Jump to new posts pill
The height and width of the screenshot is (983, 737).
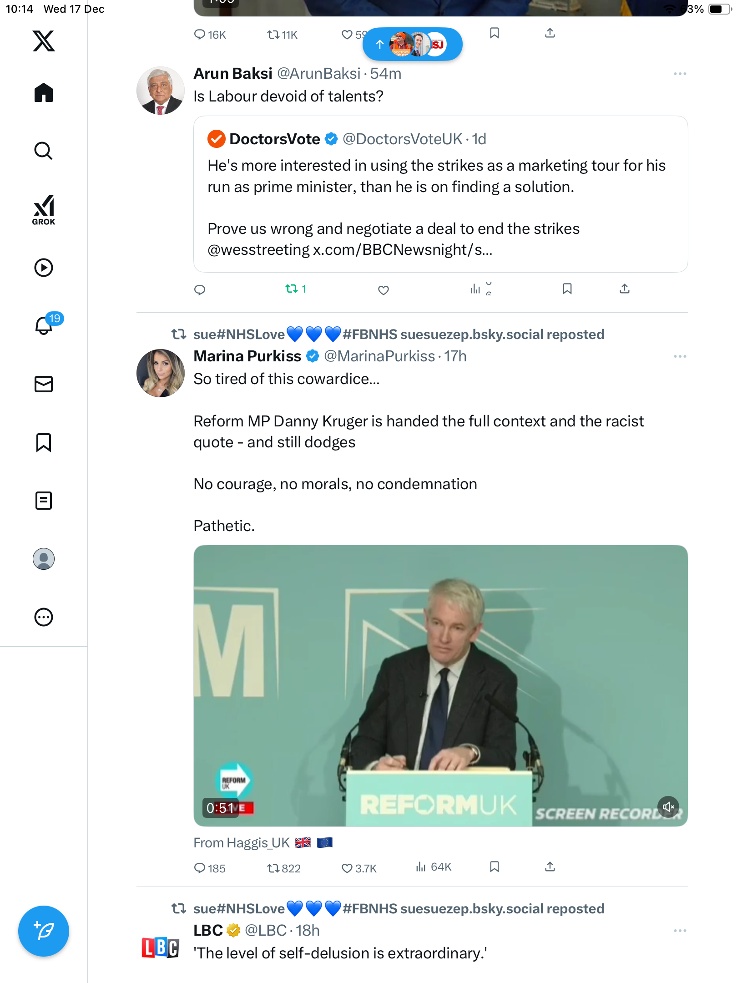tap(412, 44)
